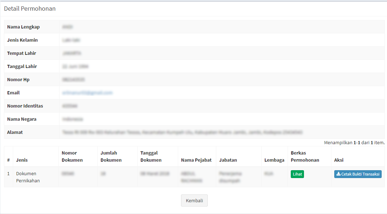The width and height of the screenshot is (387, 214).
Task: Click the Cetak Bukti Transaksi button text
Action: [x=360, y=174]
